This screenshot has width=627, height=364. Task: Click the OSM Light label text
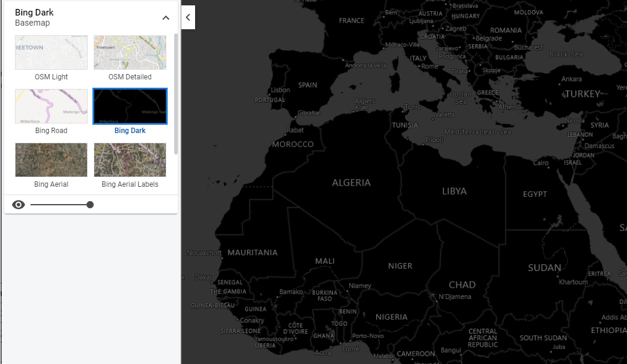[x=51, y=77]
